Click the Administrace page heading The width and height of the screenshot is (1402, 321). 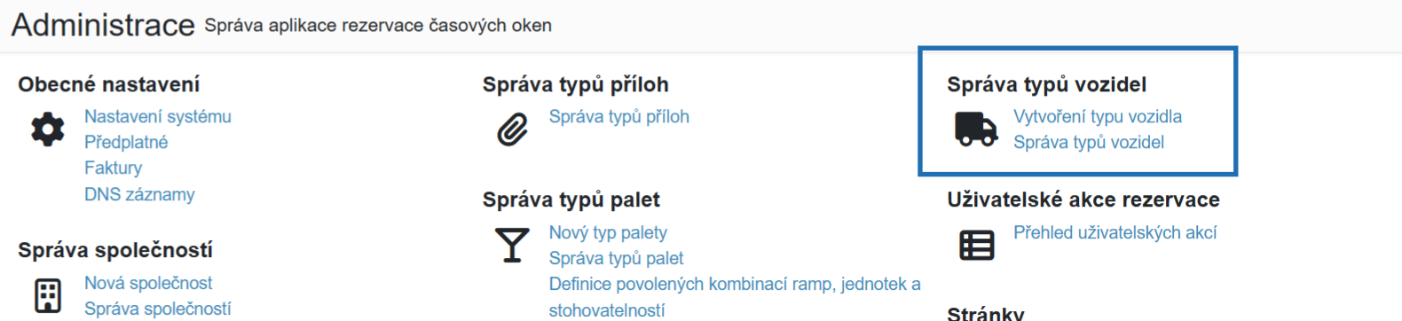(103, 25)
